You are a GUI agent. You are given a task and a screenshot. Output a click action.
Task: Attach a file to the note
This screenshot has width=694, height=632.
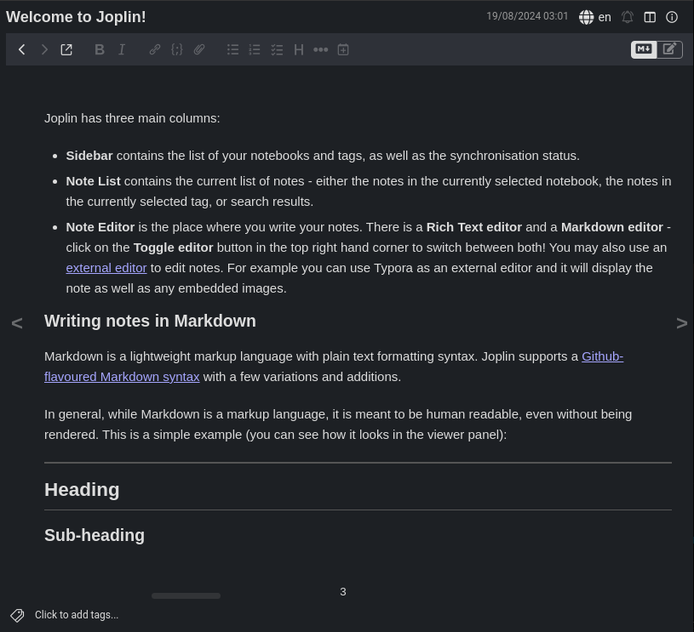click(x=199, y=49)
